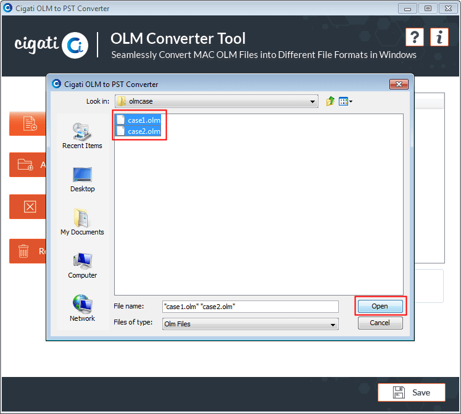Click the Save button
The width and height of the screenshot is (461, 414).
tap(411, 392)
